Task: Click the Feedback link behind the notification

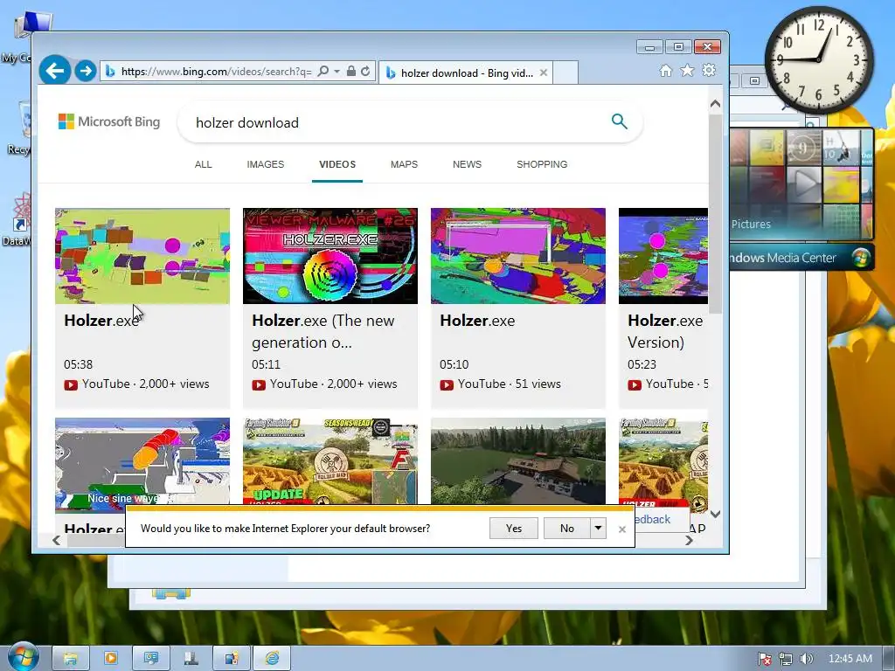Action: coord(652,519)
